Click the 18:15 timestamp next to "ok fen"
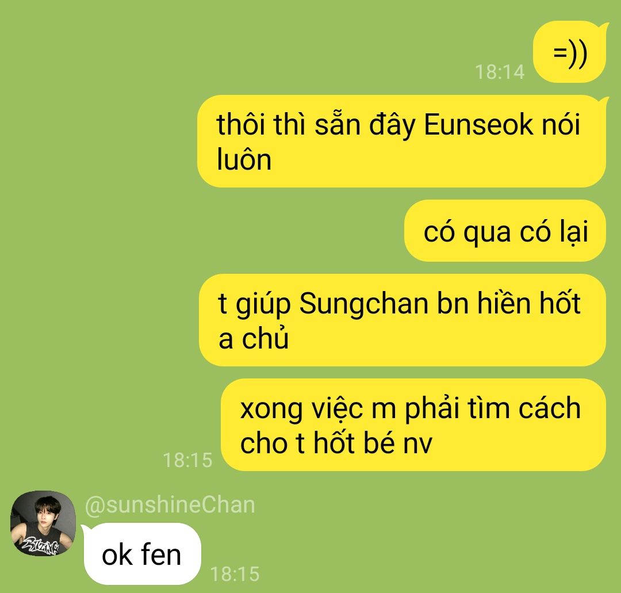This screenshot has height=593, width=621. tap(235, 574)
